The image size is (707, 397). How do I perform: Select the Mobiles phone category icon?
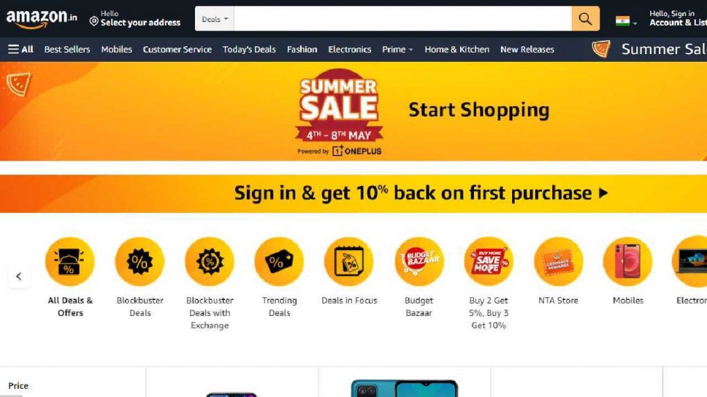628,262
